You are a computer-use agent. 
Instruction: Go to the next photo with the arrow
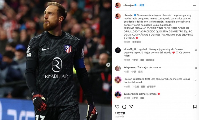pos(108,65)
